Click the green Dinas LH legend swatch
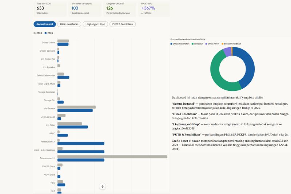291x194 pixels. (x=193, y=44)
